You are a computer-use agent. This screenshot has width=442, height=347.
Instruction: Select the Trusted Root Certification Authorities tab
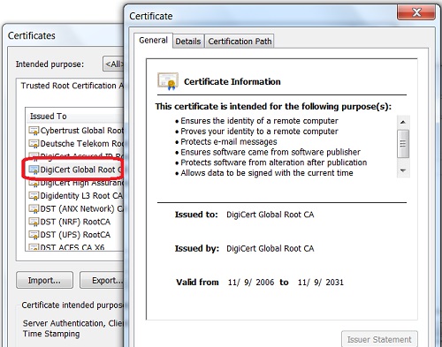[72, 86]
